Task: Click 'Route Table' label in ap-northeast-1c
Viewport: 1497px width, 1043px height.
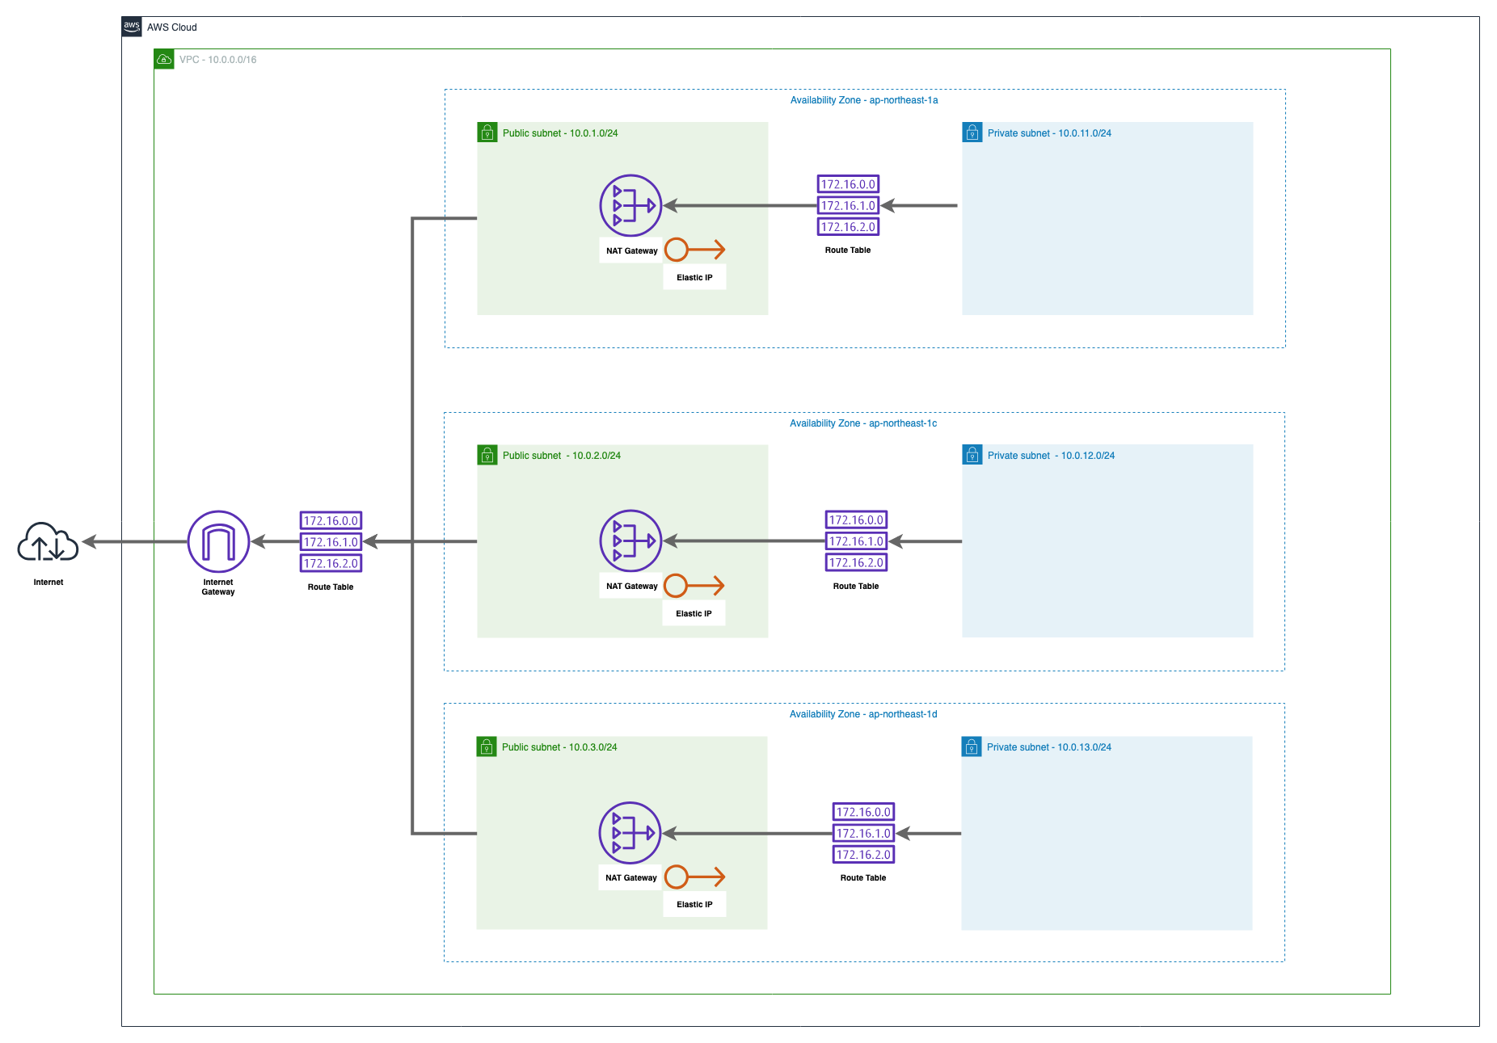Action: click(x=856, y=587)
